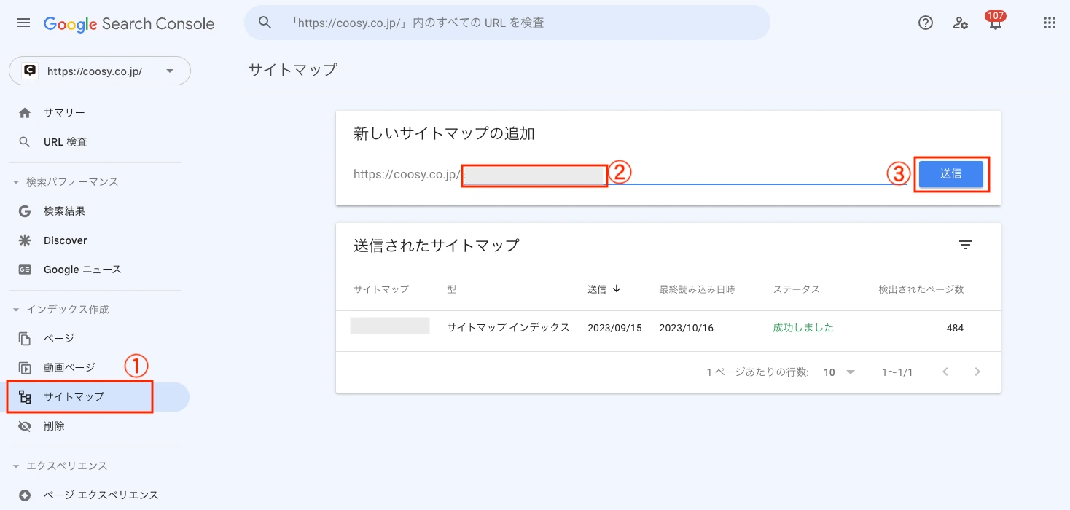Open サマリー in the sidebar
This screenshot has width=1070, height=510.
click(x=95, y=113)
